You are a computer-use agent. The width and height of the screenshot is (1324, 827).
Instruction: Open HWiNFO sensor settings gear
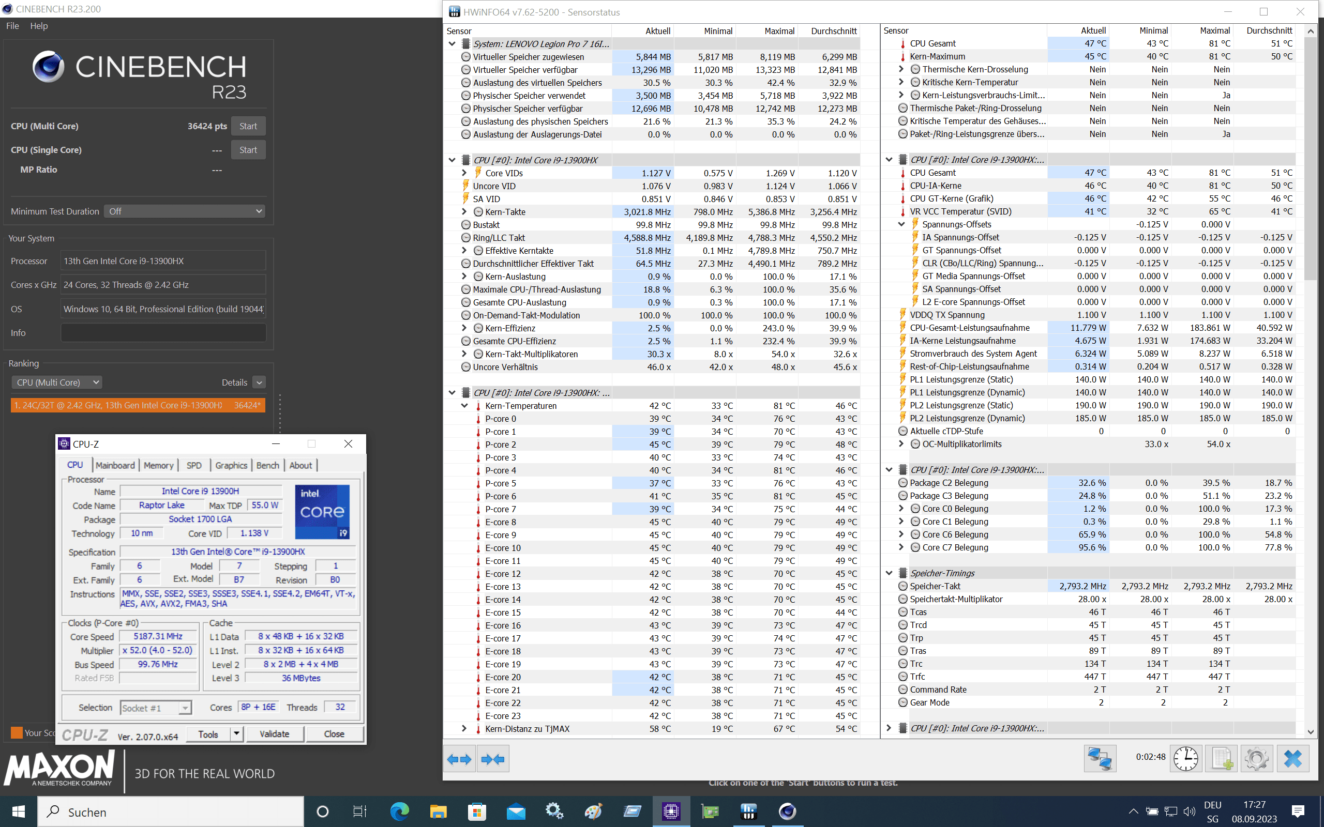click(x=1257, y=759)
